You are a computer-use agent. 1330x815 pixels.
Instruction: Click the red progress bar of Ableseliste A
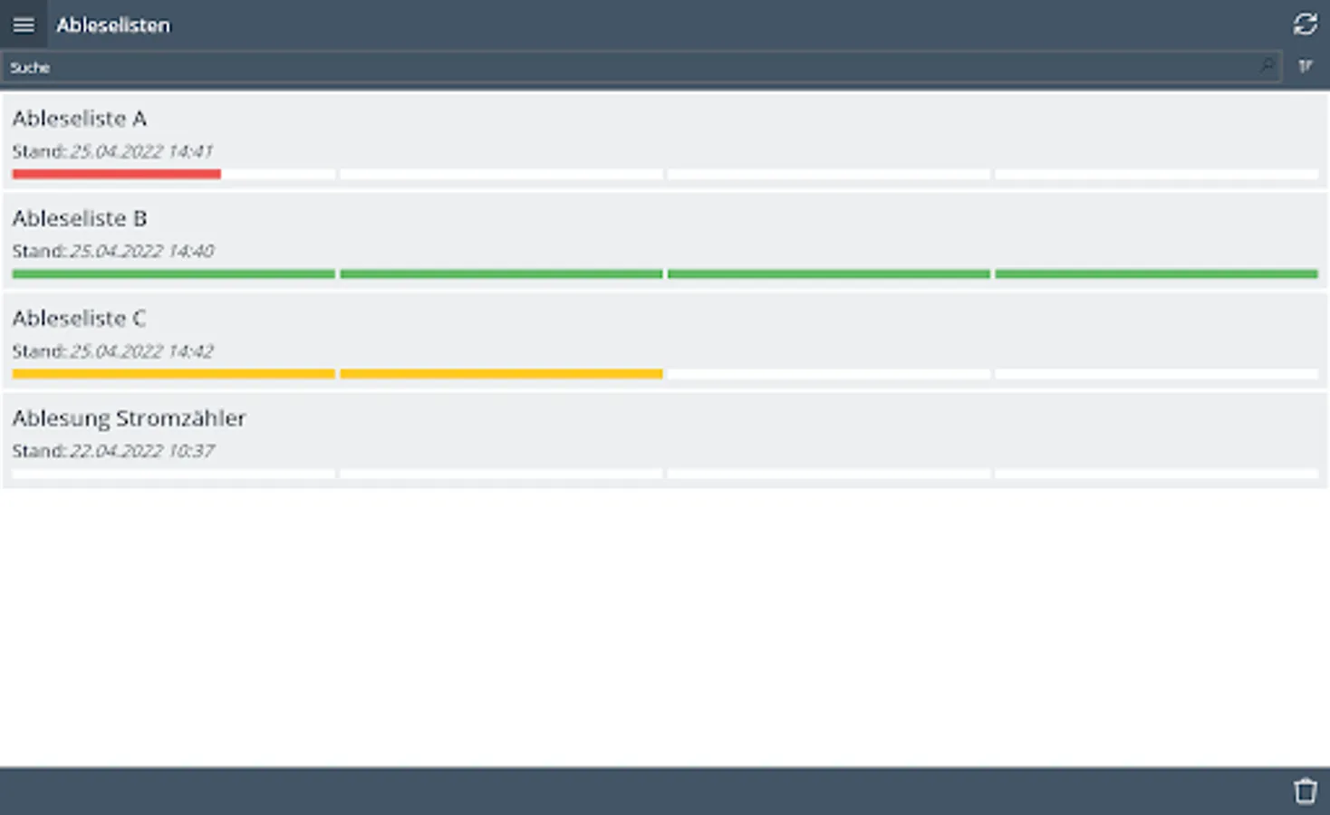point(117,174)
